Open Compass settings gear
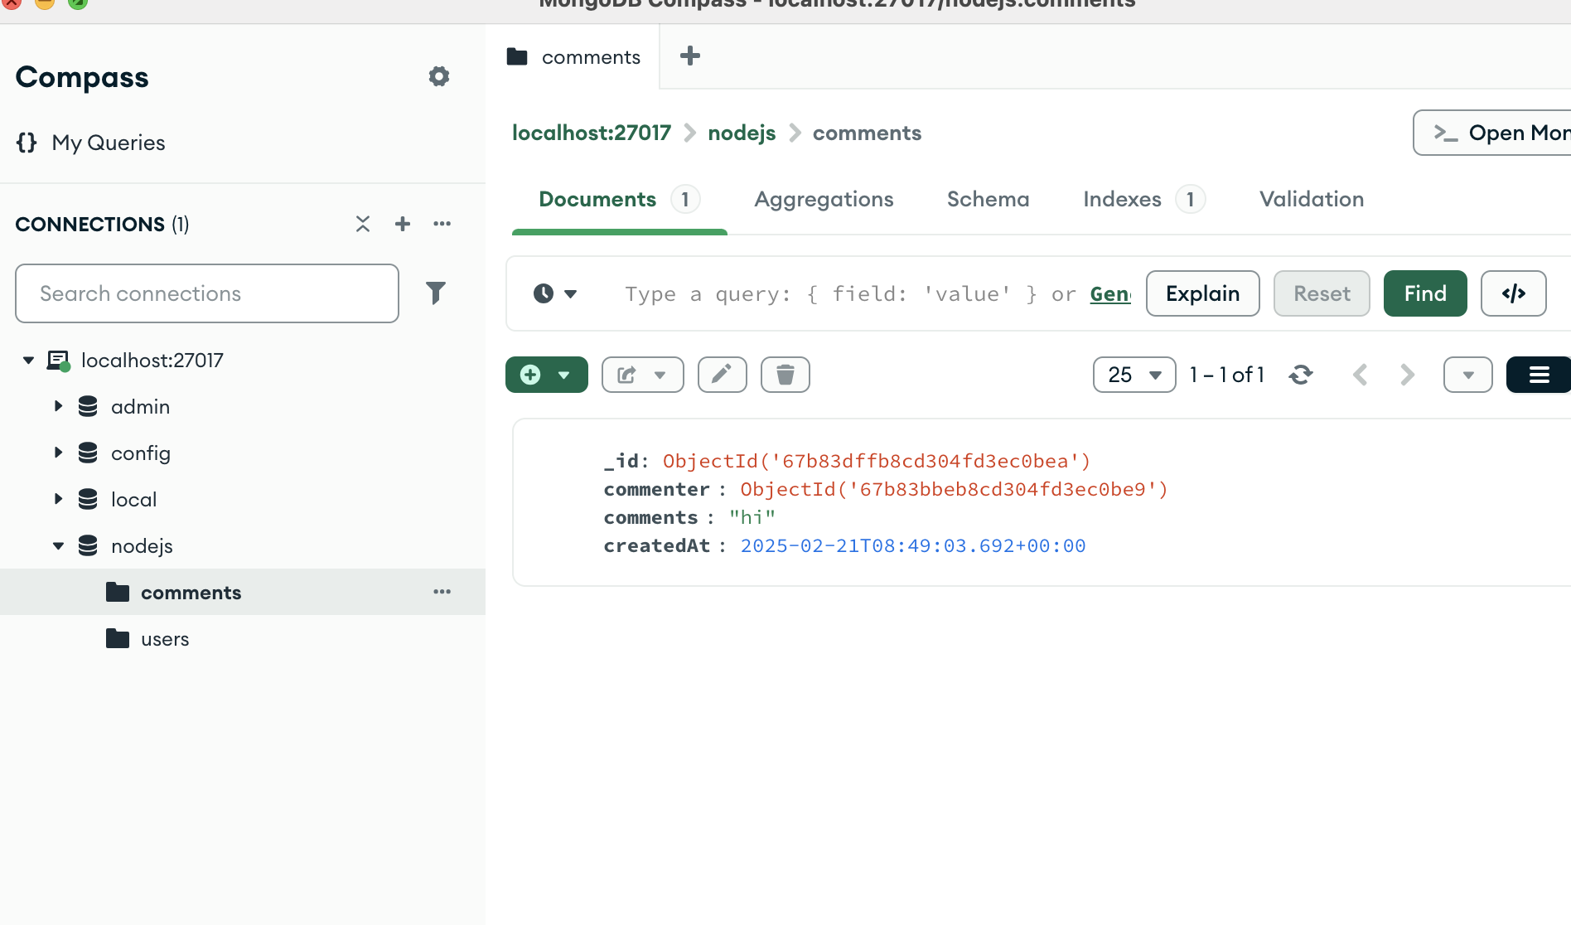 tap(439, 76)
